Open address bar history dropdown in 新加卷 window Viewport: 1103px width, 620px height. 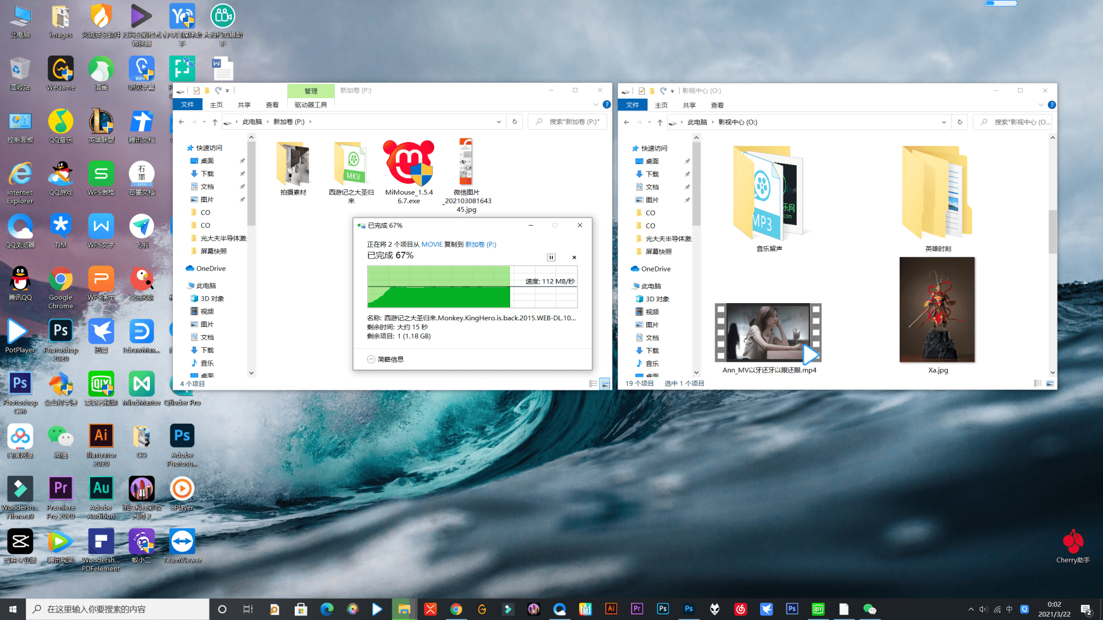click(499, 122)
